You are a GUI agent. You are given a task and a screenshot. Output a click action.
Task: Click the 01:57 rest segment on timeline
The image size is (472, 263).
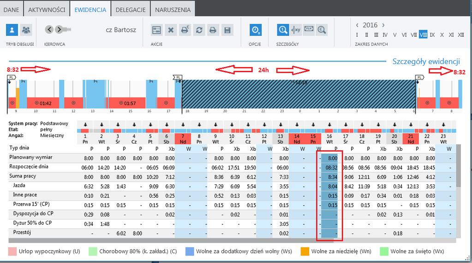point(127,103)
